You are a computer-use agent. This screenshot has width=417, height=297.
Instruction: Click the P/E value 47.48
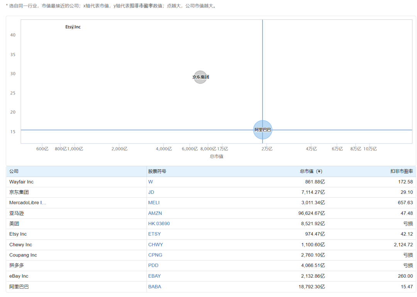[x=407, y=213]
